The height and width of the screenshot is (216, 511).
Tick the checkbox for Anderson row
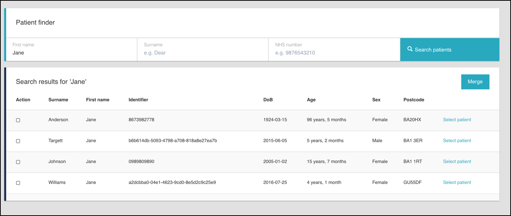[18, 120]
